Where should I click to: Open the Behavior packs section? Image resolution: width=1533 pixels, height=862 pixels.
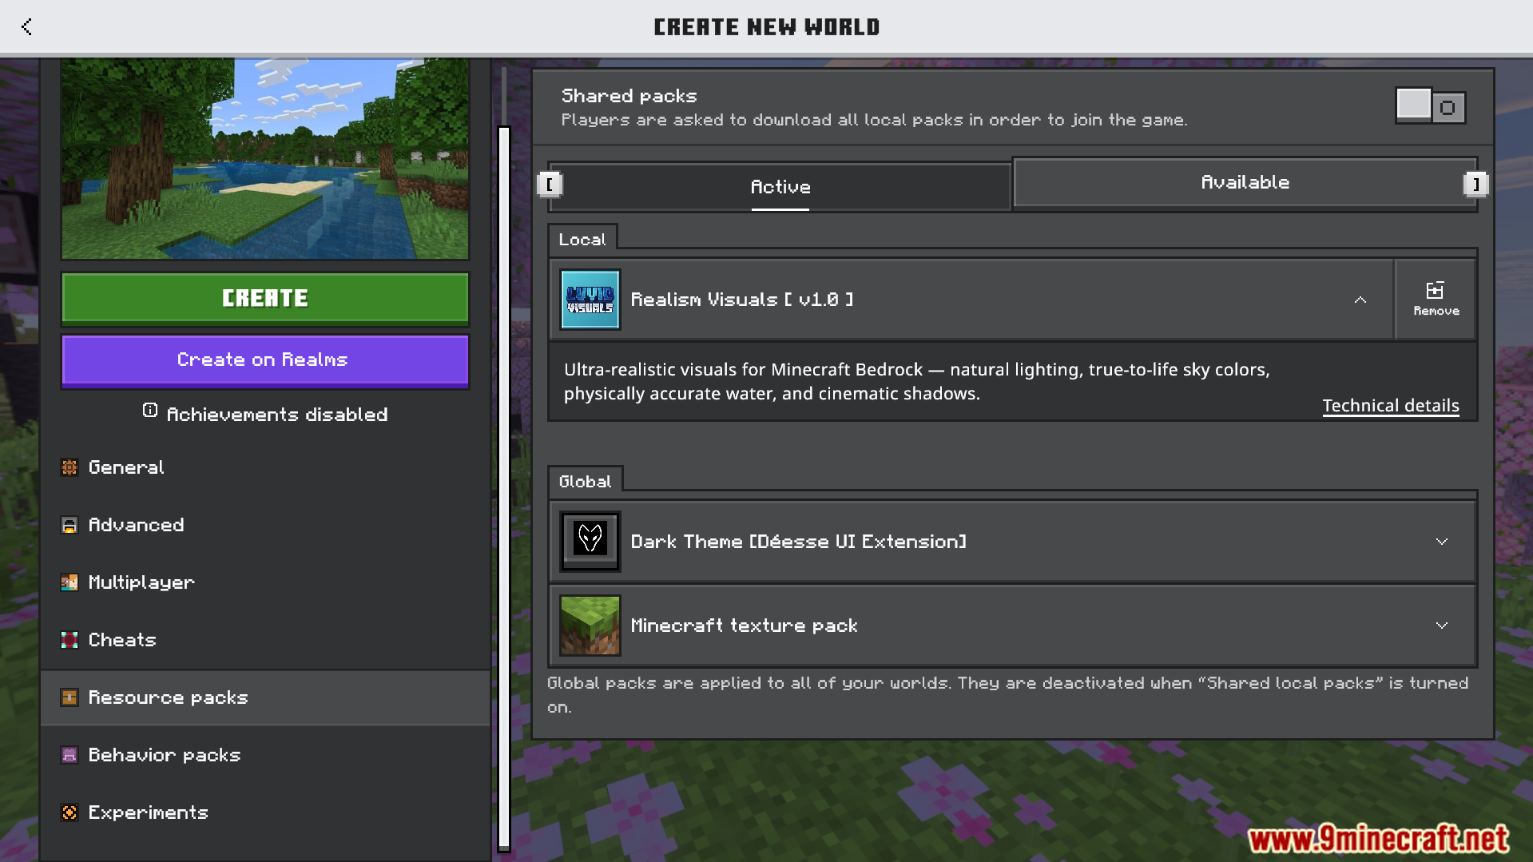tap(265, 755)
